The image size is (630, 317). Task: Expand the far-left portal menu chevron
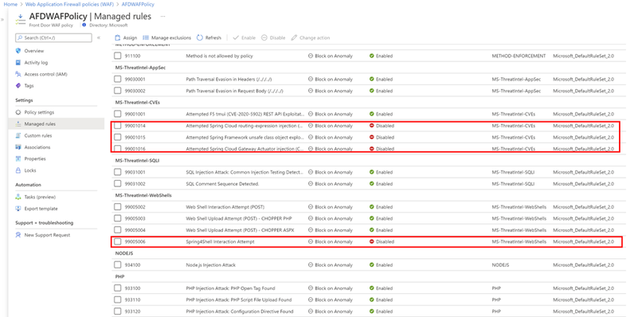(x=2, y=19)
